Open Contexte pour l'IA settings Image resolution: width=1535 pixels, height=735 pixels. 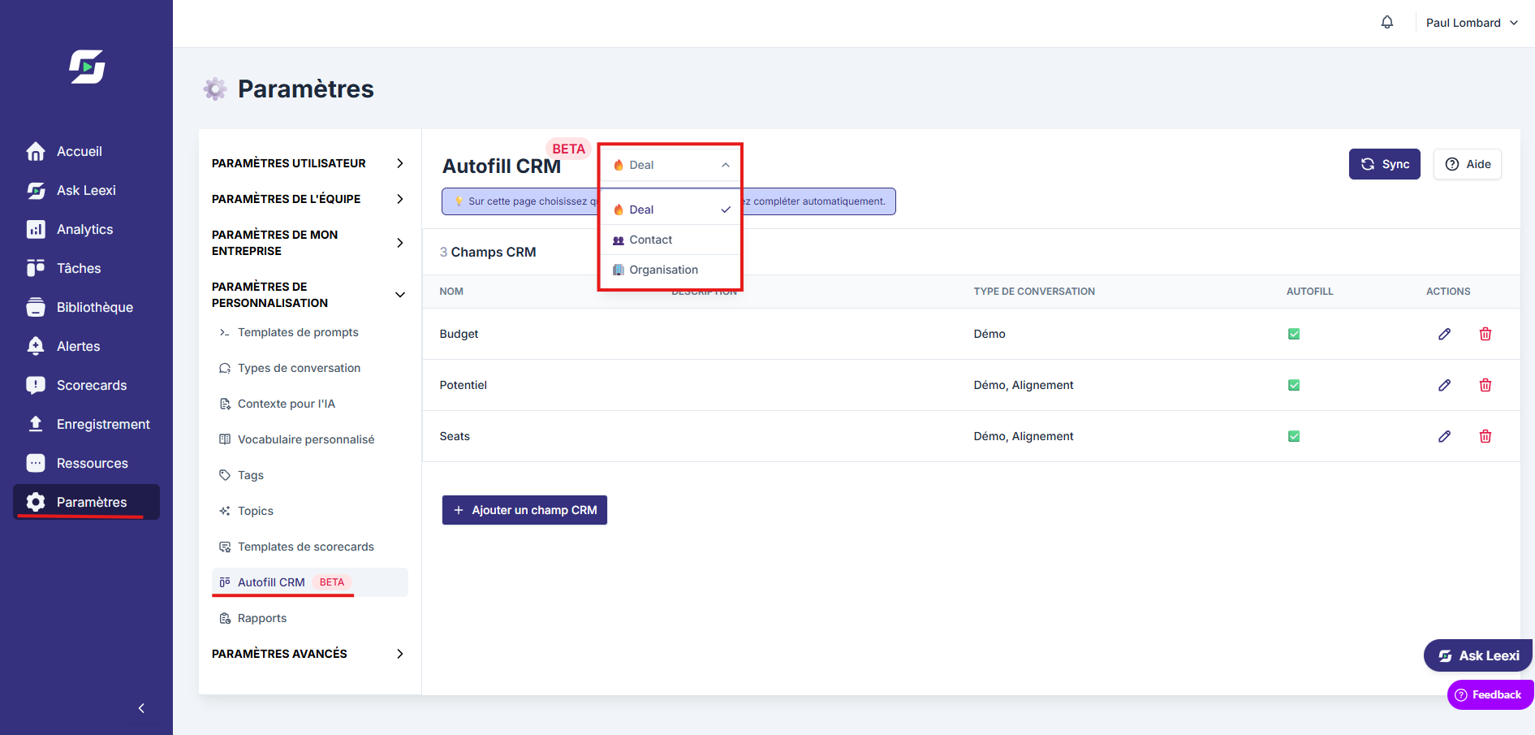pos(309,404)
